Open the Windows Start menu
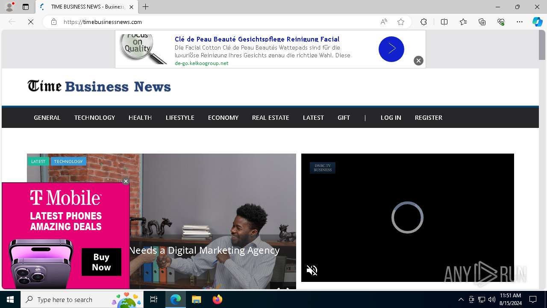Image resolution: width=547 pixels, height=308 pixels. coord(10,299)
